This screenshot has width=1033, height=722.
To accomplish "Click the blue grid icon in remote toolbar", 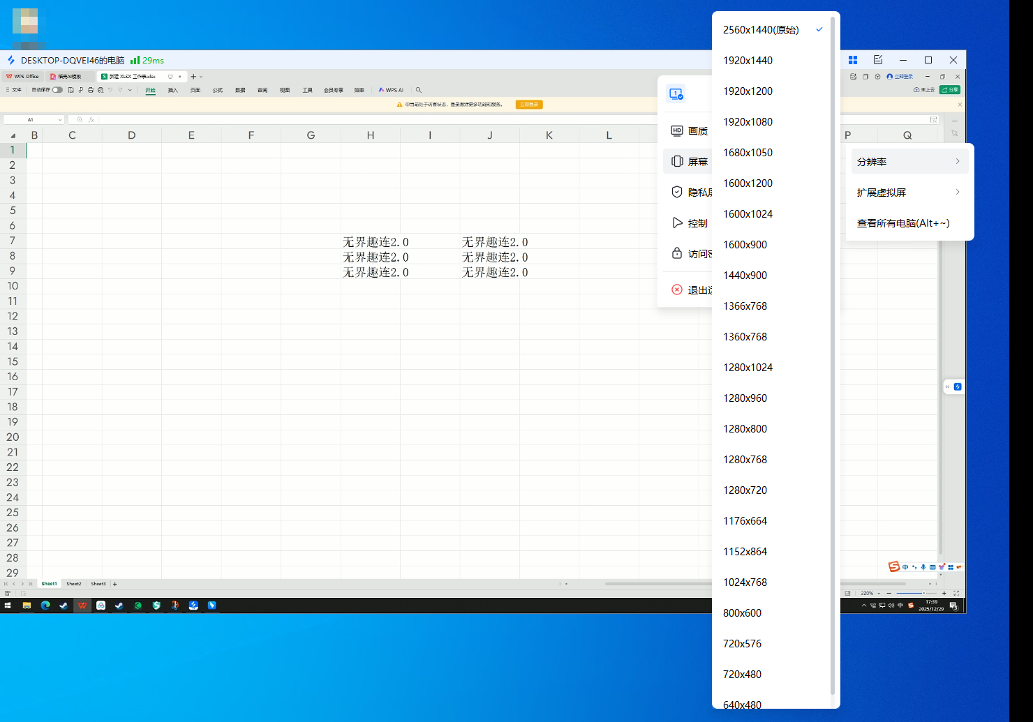I will [x=852, y=60].
